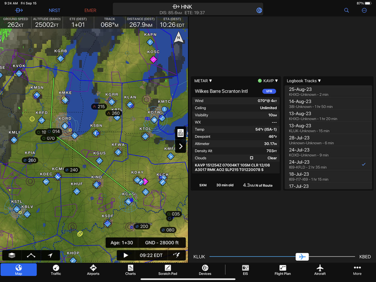This screenshot has height=282, width=376.
Task: Tap the lightning bolt weather animation icon
Action: pyautogui.click(x=177, y=255)
